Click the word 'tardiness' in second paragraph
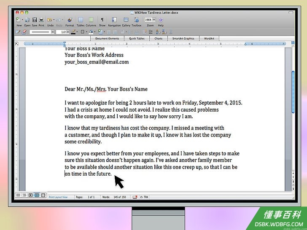The width and height of the screenshot is (307, 230). pos(110,128)
